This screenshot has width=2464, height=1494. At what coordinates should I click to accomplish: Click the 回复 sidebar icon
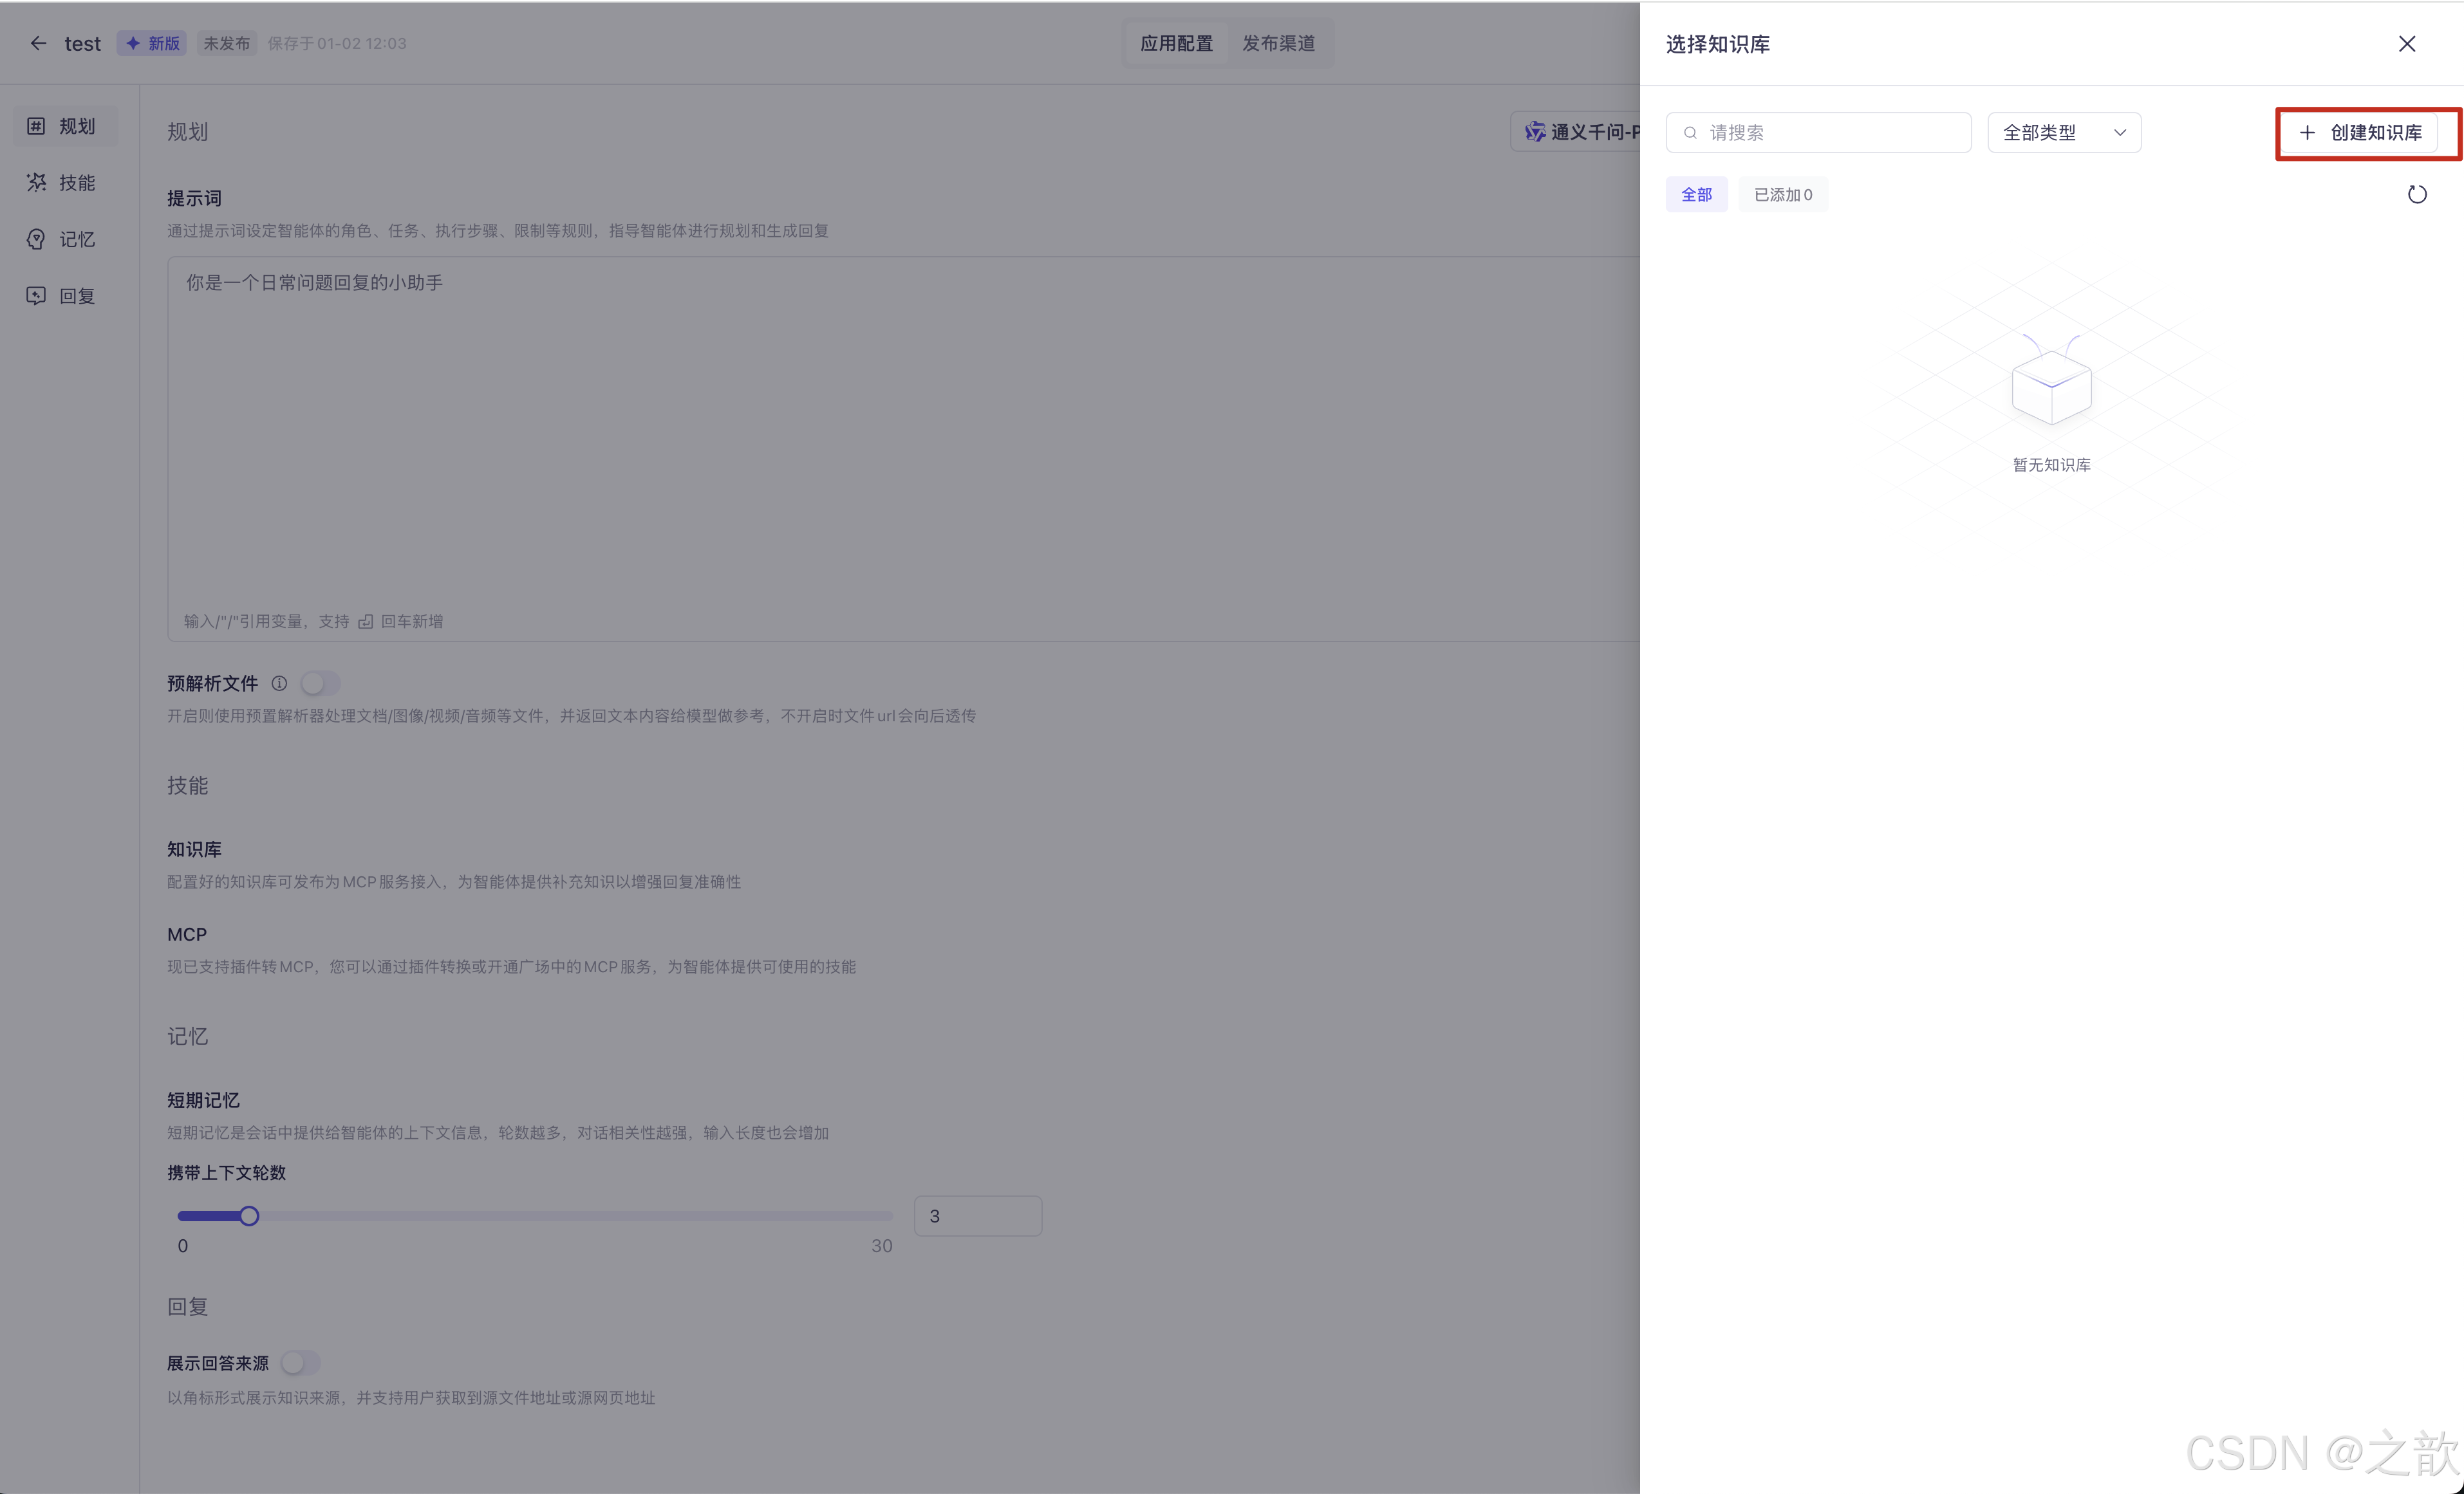pos(36,296)
